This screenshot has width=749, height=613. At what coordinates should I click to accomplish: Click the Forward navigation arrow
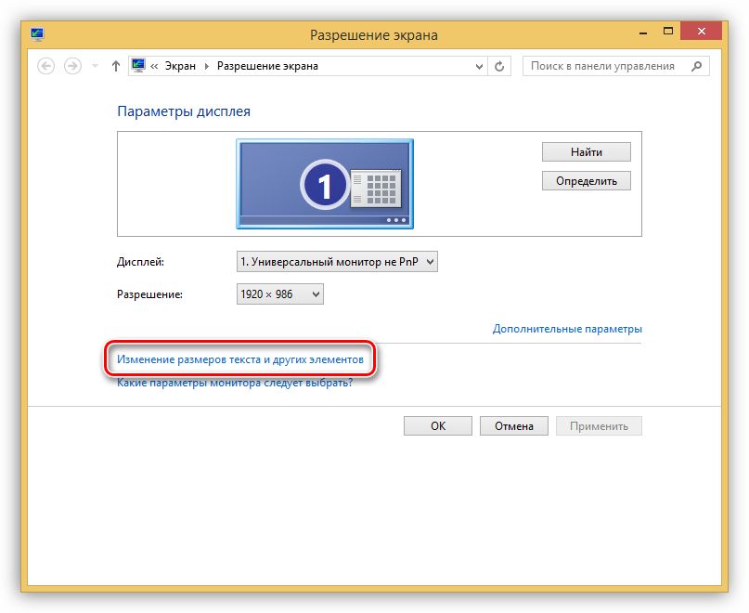(x=72, y=66)
